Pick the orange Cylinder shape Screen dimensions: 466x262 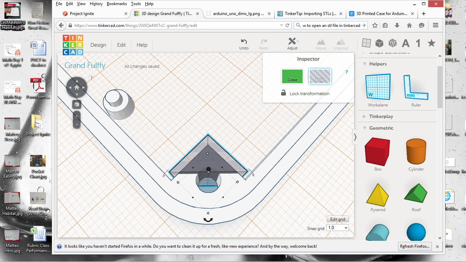tap(416, 151)
